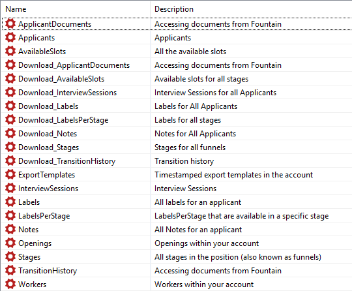Screen dimensions: 352x291
Task: Click the Workers row gear icon
Action: pyautogui.click(x=10, y=284)
